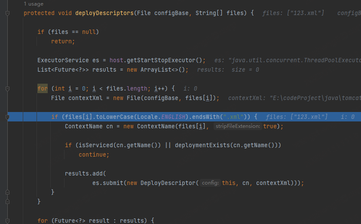Click fold-end marker of the for loop closing brace

pyautogui.click(x=7, y=202)
